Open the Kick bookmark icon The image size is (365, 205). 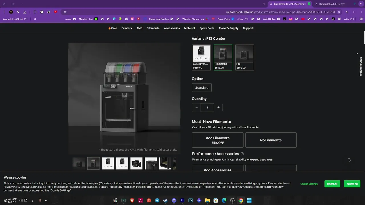tap(96, 19)
